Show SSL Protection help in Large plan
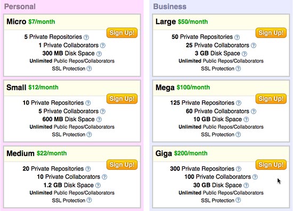The image size is (293, 211). tap(238, 68)
